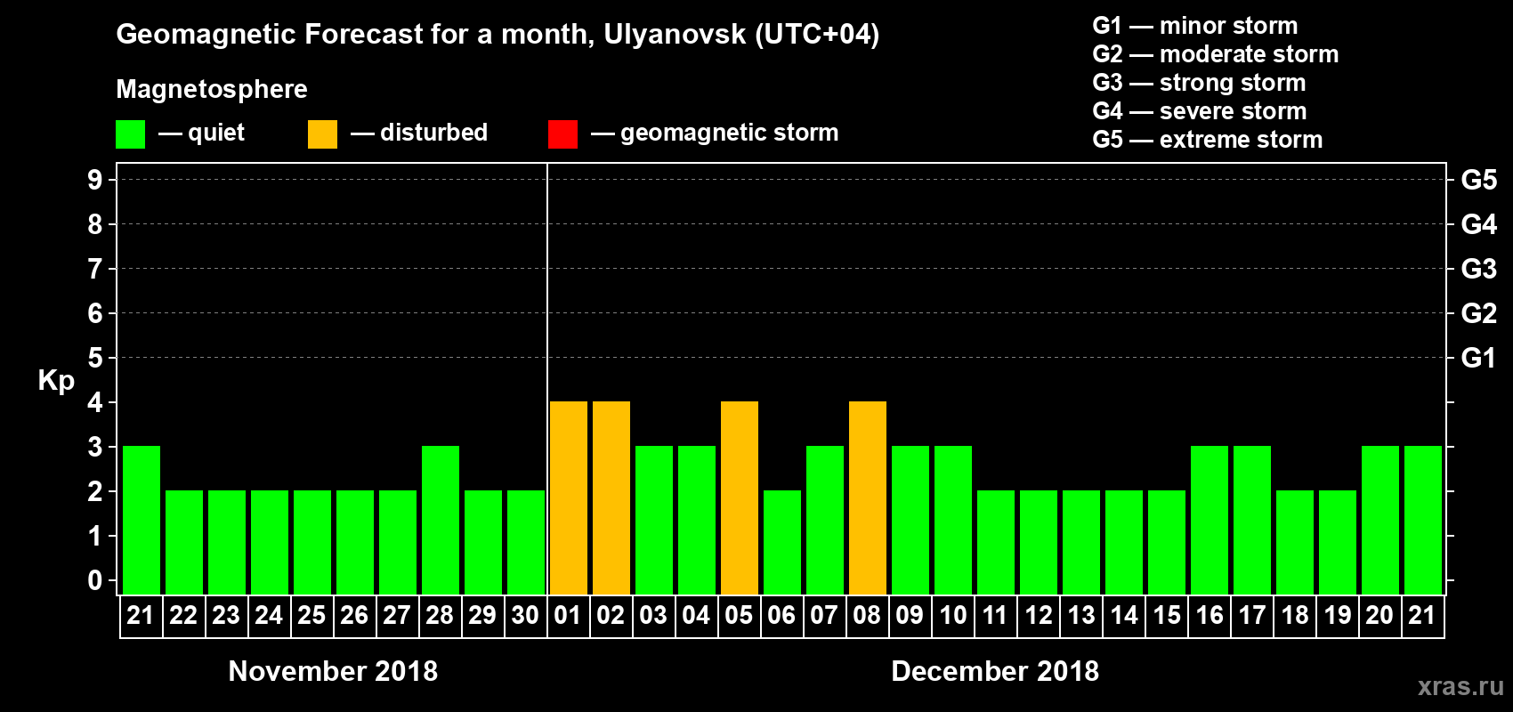
Task: Click the date cell labeled 14
Action: (1124, 616)
